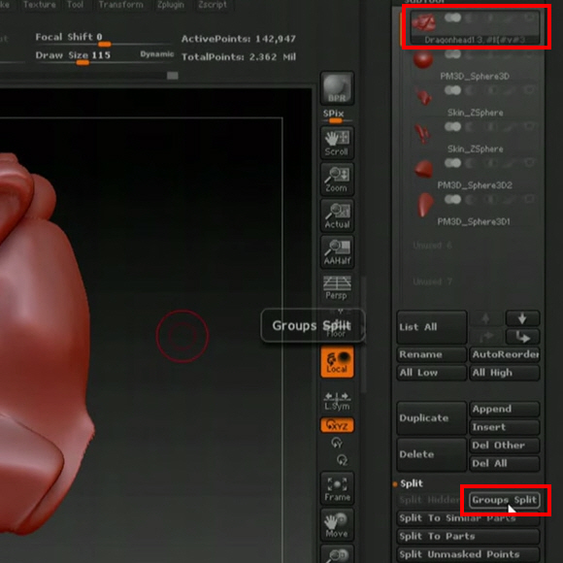The height and width of the screenshot is (563, 563).
Task: Click the AAHalf zoom icon
Action: (x=337, y=252)
